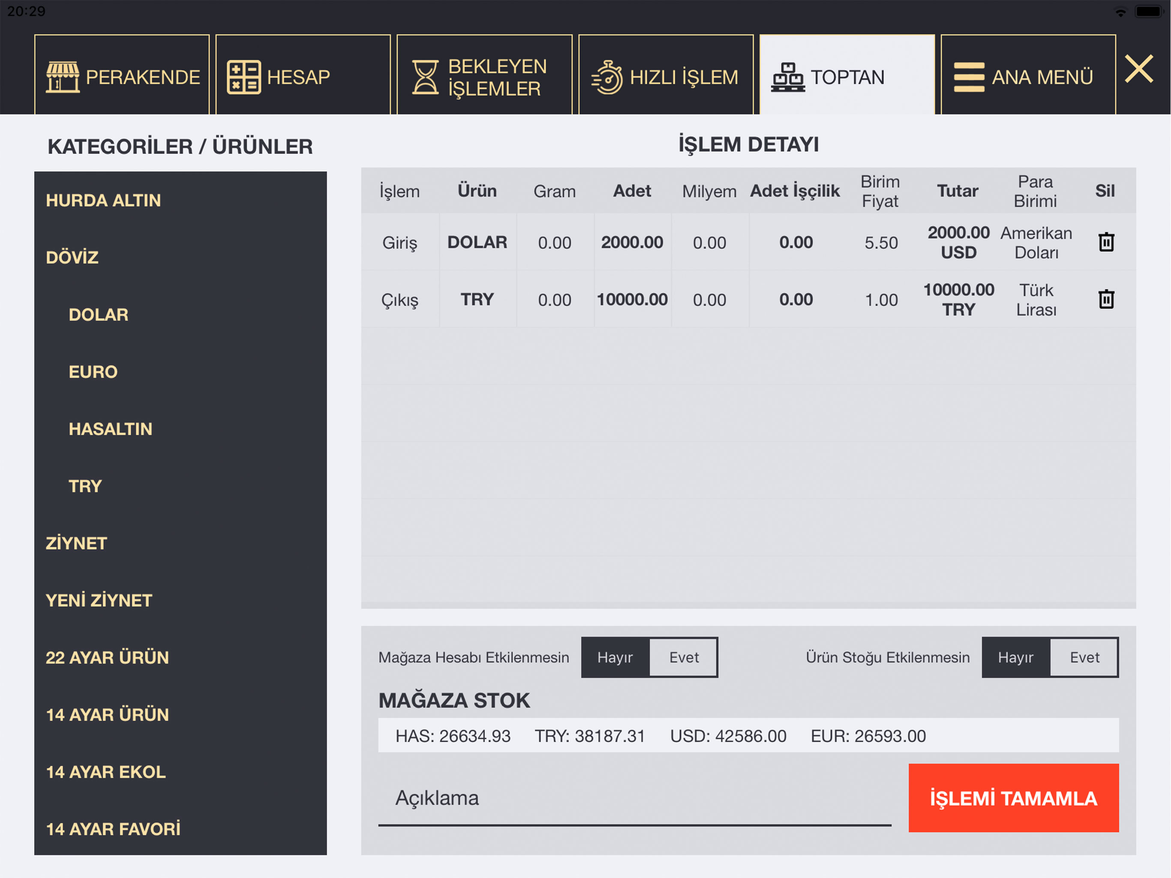Click the Perakende store icon

click(63, 77)
